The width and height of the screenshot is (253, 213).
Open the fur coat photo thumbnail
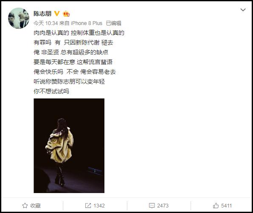tap(69, 146)
